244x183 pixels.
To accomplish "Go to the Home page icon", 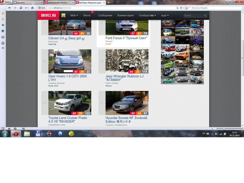I will coord(32,8).
